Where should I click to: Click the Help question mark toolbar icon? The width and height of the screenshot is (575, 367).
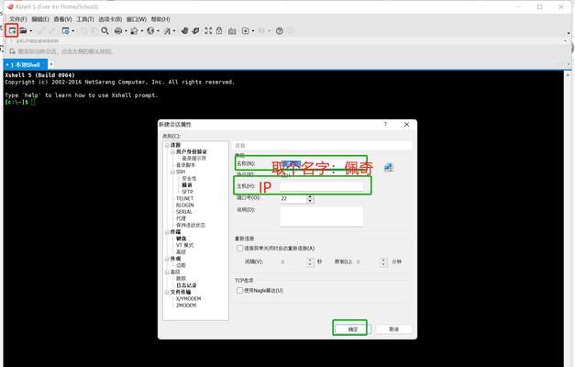(280, 31)
